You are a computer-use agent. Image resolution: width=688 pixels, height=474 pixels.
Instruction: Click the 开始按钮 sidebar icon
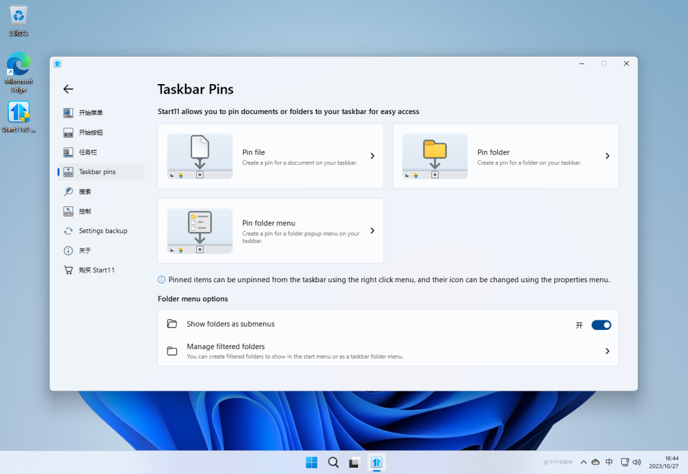(x=68, y=133)
